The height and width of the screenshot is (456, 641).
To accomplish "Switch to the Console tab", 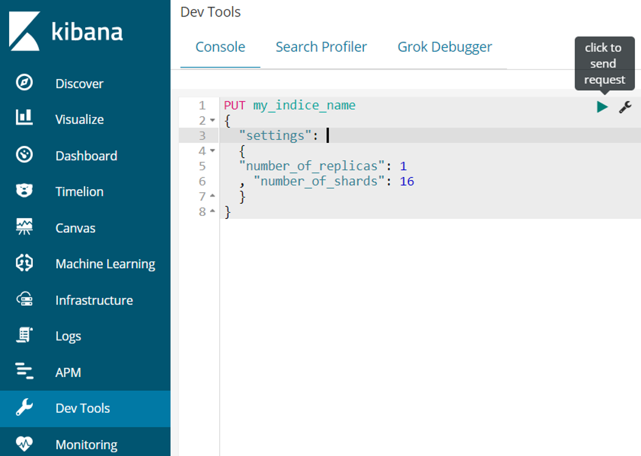I will 220,47.
